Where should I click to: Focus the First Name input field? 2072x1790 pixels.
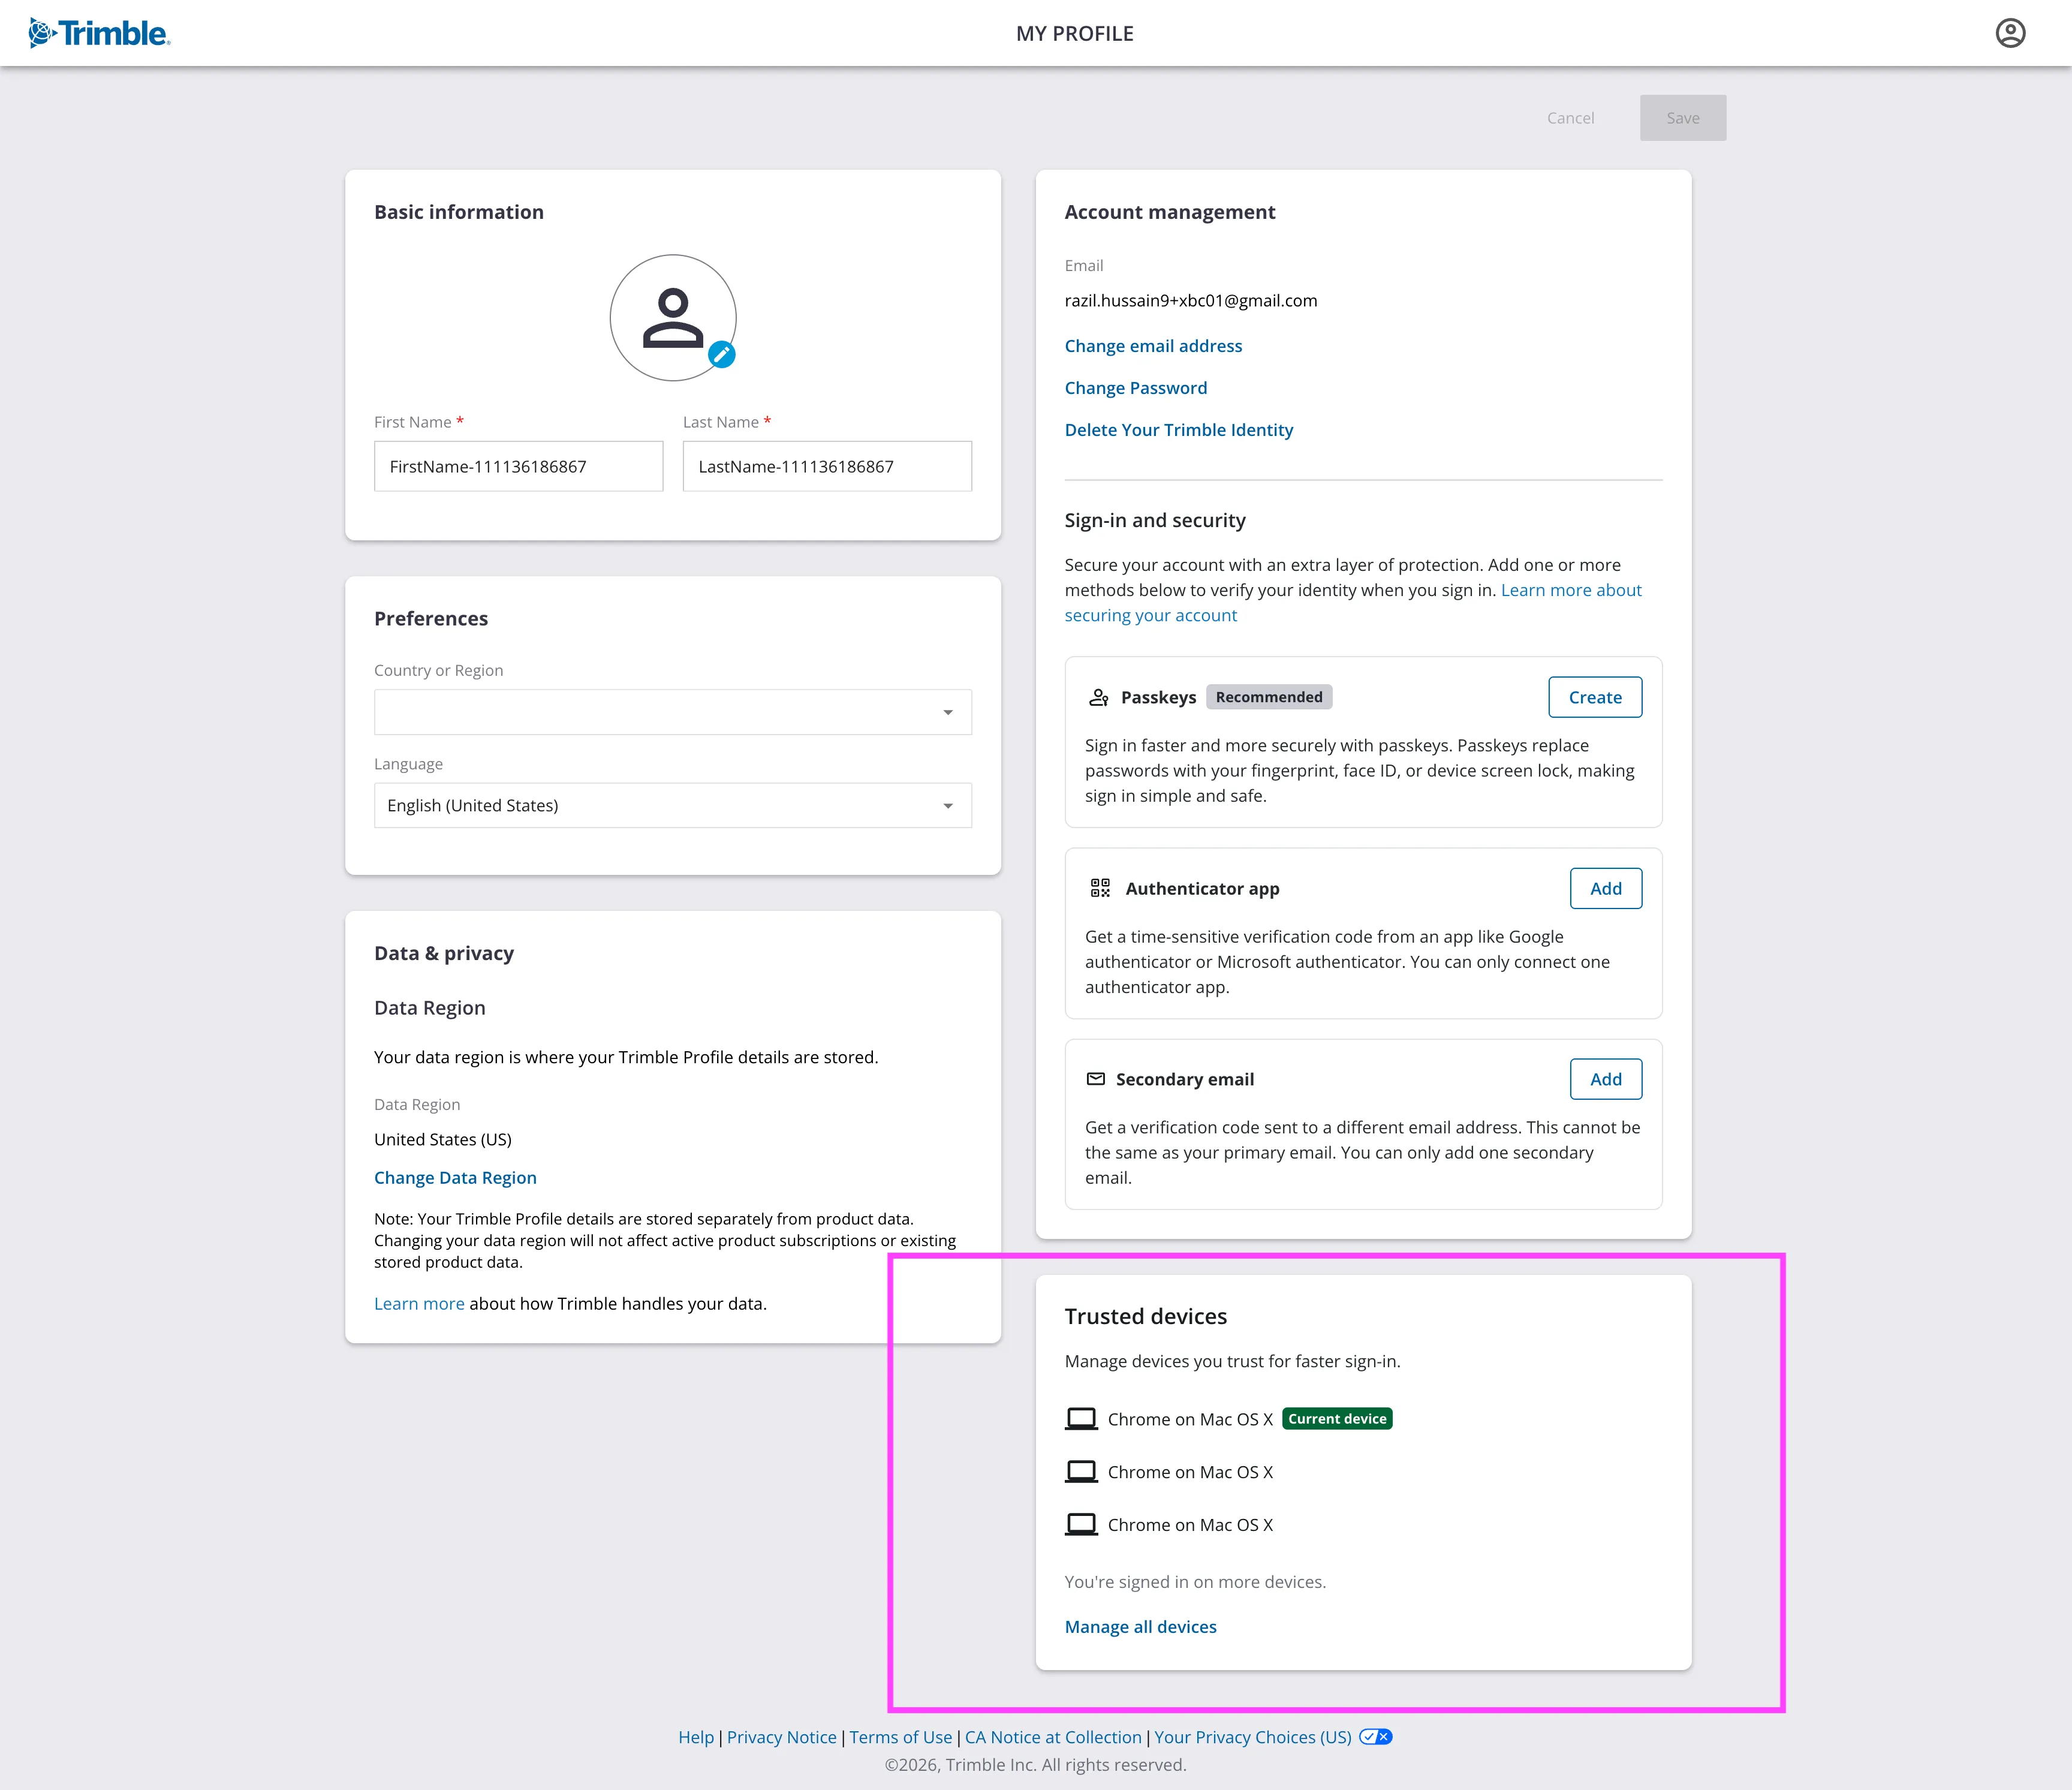[518, 466]
